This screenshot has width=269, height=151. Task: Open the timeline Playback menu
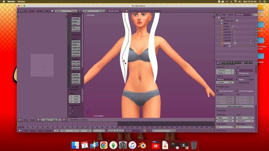click(x=49, y=130)
